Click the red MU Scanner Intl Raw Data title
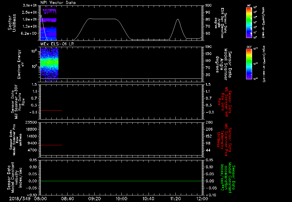292x202 pixels. pos(225,102)
